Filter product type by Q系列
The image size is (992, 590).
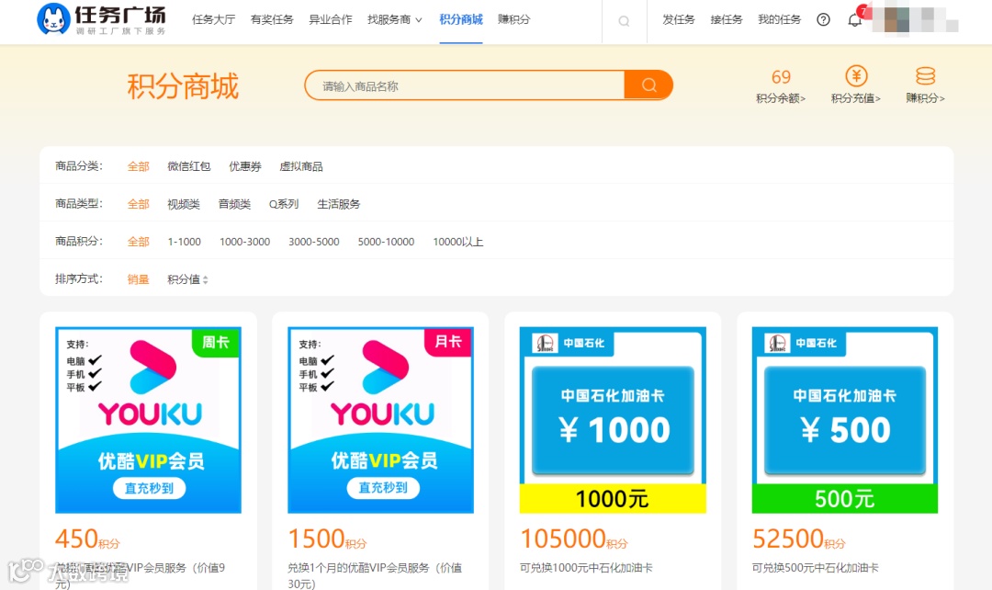pyautogui.click(x=284, y=204)
